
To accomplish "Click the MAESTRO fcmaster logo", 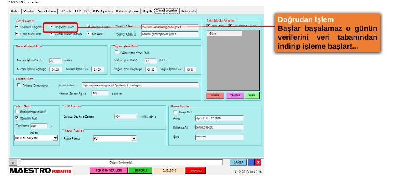I will (40, 170).
